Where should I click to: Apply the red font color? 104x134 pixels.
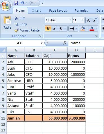[92, 28]
